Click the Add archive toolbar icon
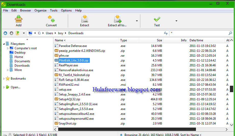 point(19,19)
